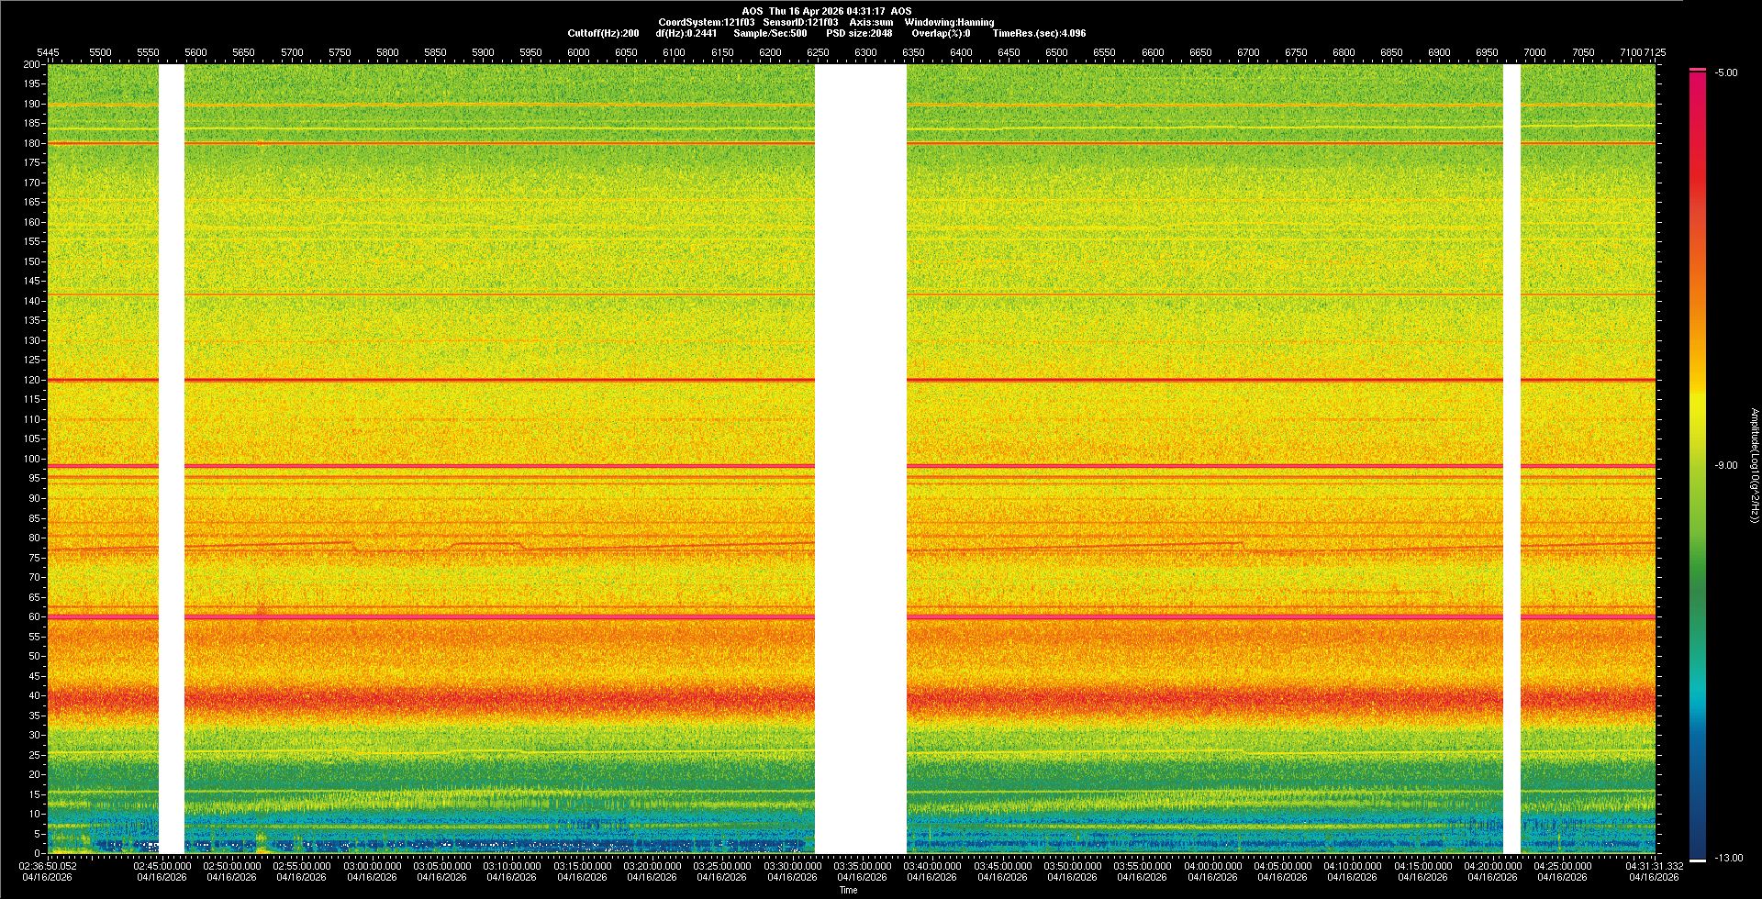This screenshot has width=1762, height=899.
Task: Click the Sample/Sec:500 header text
Action: point(770,33)
